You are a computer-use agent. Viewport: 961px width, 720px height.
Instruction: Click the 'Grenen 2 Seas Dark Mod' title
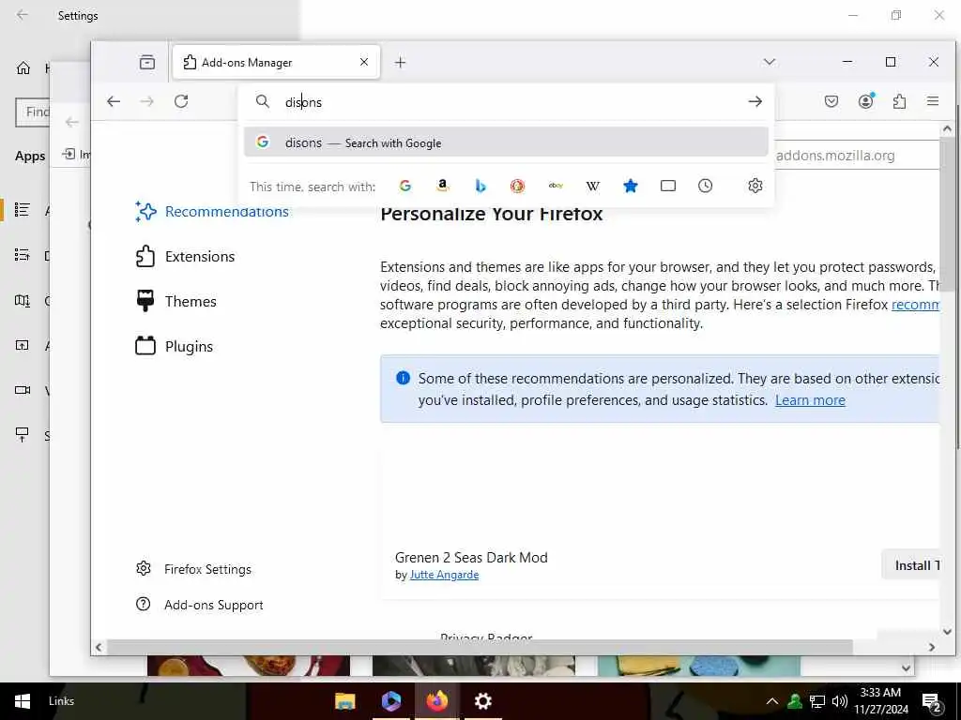tap(471, 558)
